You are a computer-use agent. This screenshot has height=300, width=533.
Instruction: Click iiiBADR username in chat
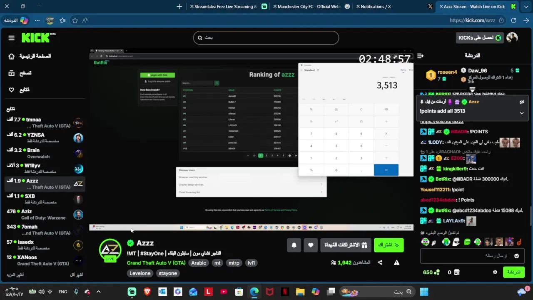click(459, 132)
